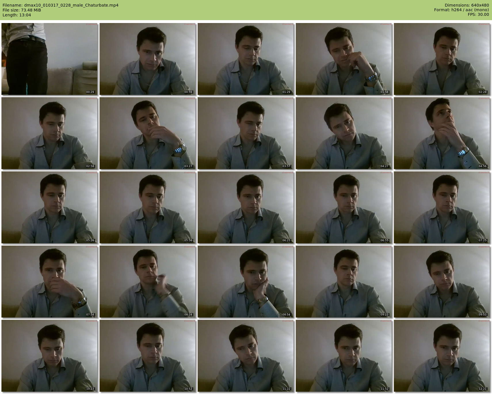Select the frame marked 00:59
The width and height of the screenshot is (492, 394).
147,59
